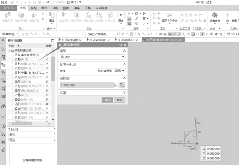The width and height of the screenshot is (239, 165).
Task: Click the Create Geometry (创建几何体) icon
Action: pyautogui.click(x=21, y=15)
